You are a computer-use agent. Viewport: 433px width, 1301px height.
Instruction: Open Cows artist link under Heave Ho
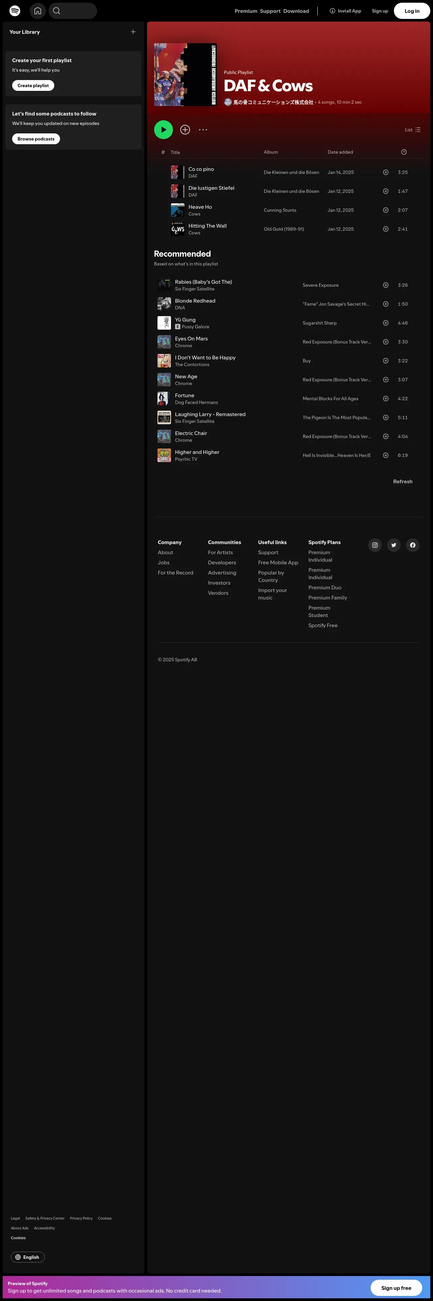coord(194,214)
